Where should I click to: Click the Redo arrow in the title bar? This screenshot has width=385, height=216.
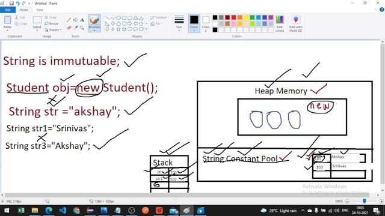[24, 3]
